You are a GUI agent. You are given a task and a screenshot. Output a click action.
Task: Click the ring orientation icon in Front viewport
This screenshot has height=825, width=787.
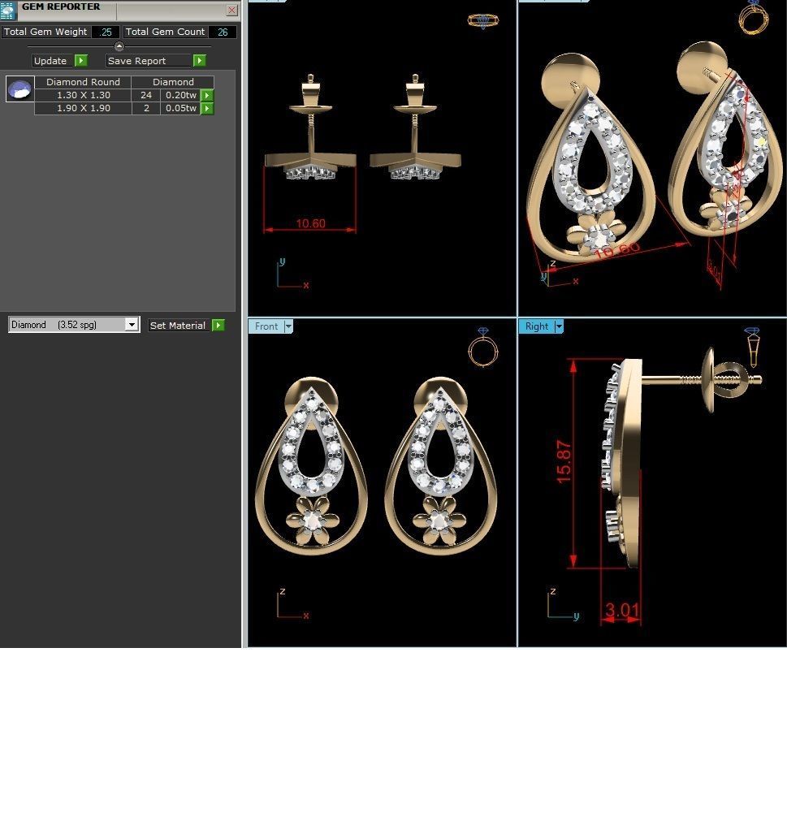click(483, 348)
